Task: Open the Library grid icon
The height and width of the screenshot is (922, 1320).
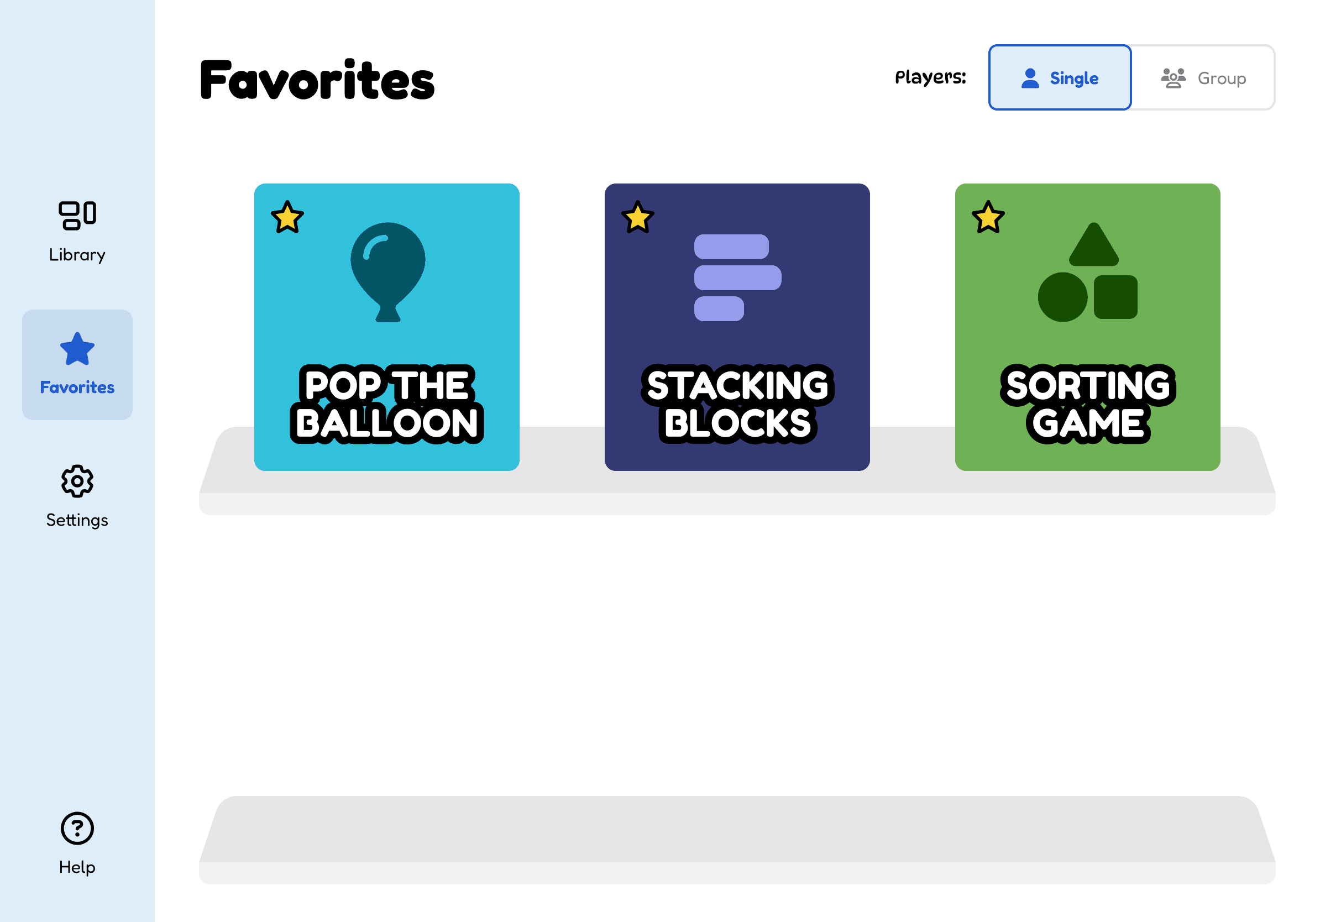Action: (x=77, y=216)
